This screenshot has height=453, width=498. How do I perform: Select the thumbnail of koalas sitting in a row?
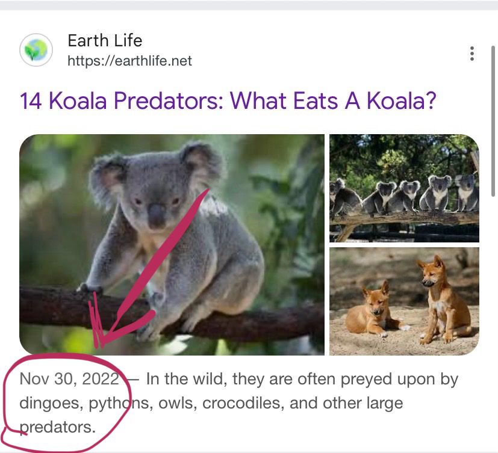tap(404, 188)
